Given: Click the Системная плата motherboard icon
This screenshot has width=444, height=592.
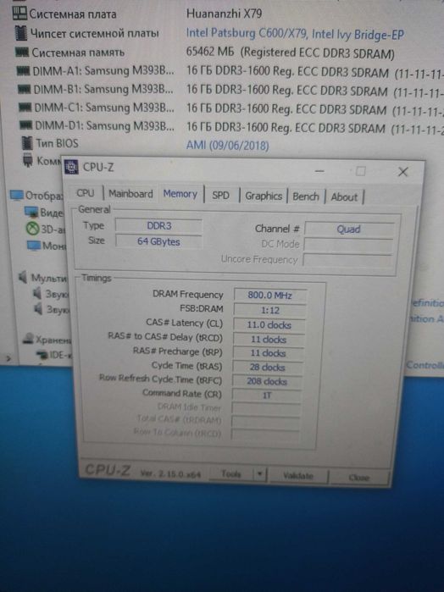Looking at the screenshot, I should [19, 14].
